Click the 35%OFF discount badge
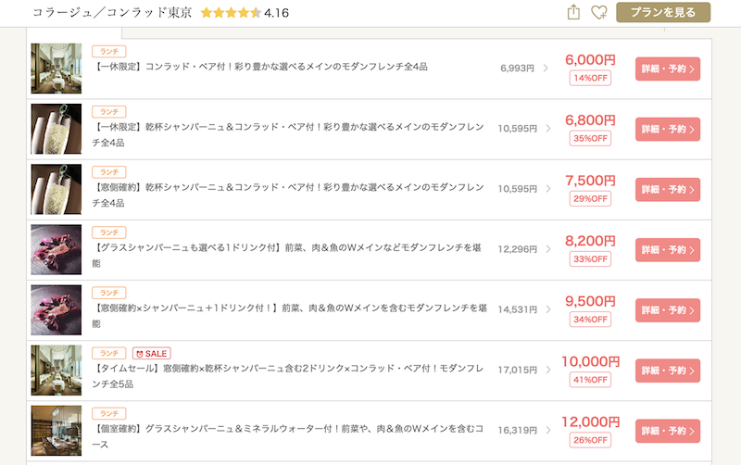 click(x=590, y=138)
